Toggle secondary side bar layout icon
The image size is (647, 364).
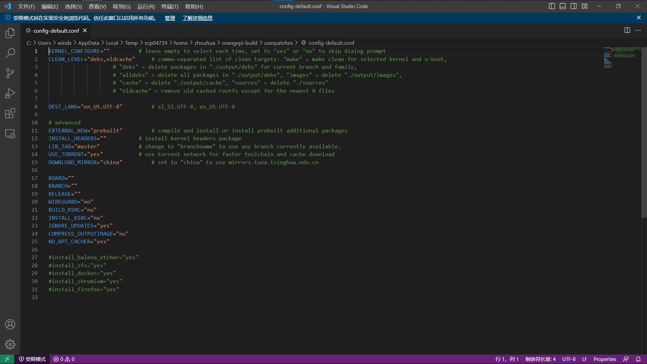pos(574,6)
